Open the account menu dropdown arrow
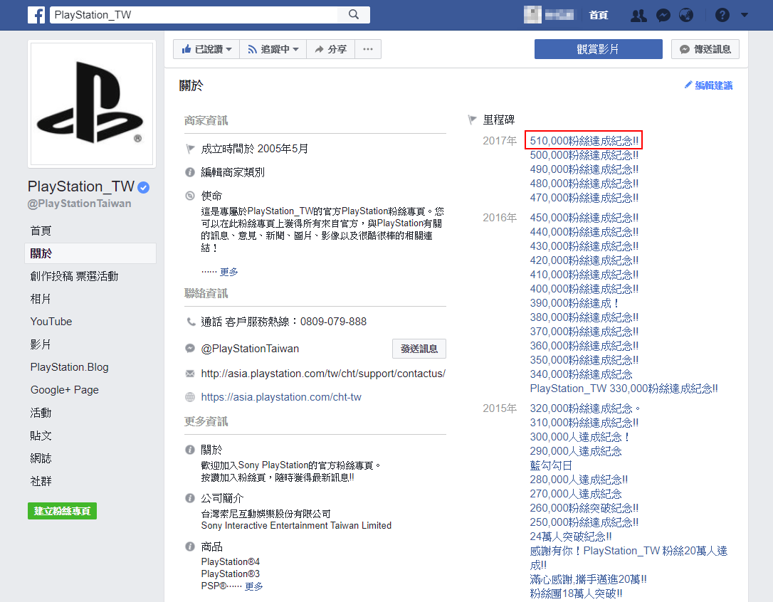Image resolution: width=773 pixels, height=602 pixels. (745, 15)
